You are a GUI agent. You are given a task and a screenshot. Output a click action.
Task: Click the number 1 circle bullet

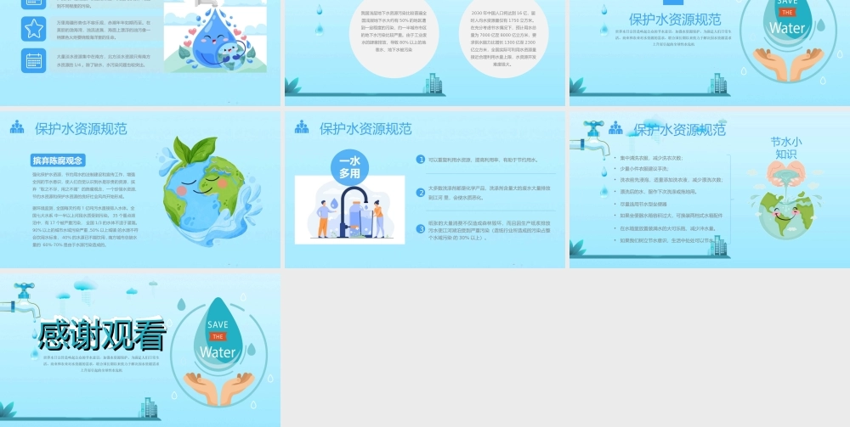pos(421,159)
